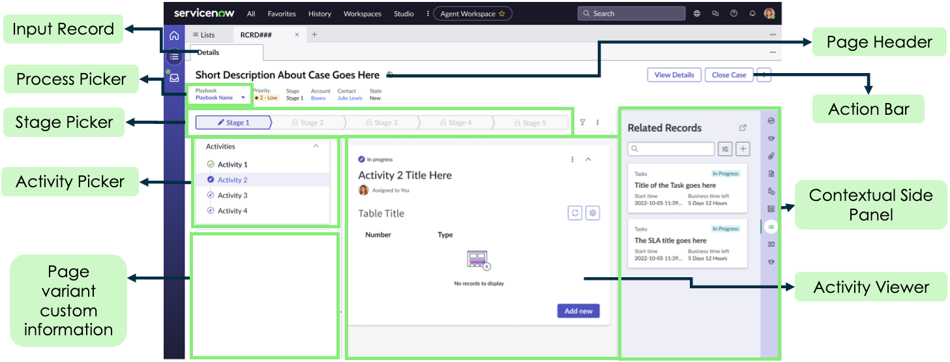Close the RCRD### tab
This screenshot has height=362, width=950.
tap(297, 35)
